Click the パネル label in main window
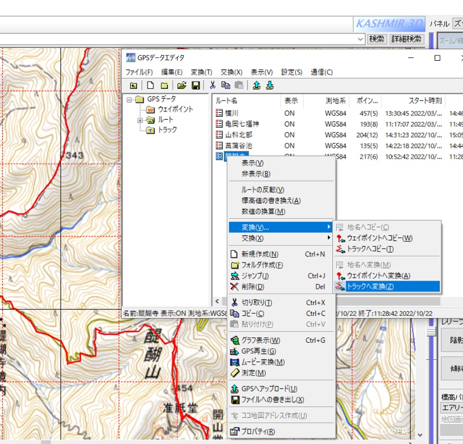 [440, 24]
